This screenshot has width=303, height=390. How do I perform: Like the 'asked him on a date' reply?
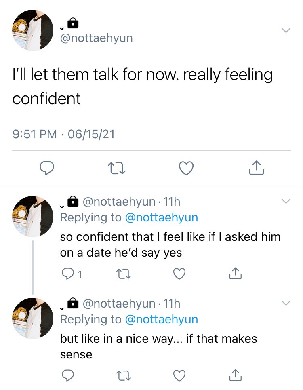(x=179, y=274)
